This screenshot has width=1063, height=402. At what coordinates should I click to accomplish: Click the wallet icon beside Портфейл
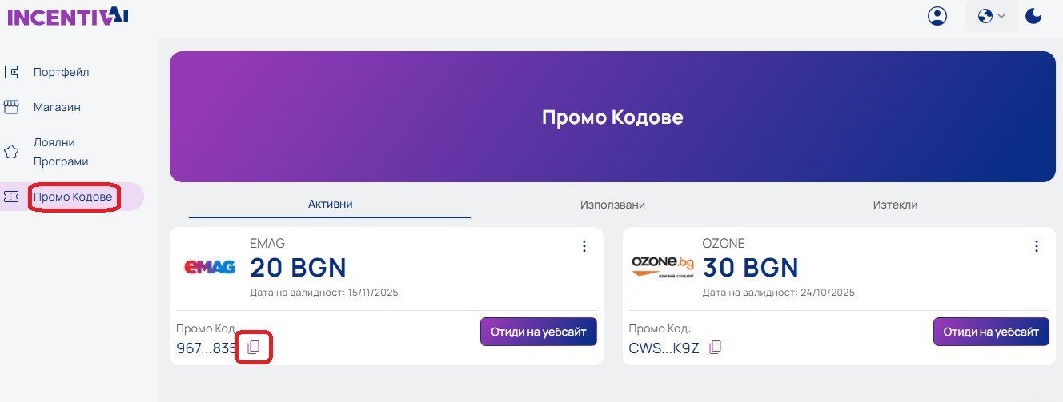click(11, 72)
